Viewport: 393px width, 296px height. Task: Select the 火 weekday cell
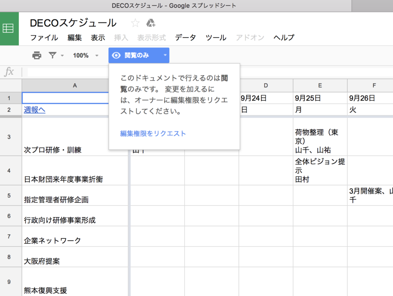coord(370,110)
